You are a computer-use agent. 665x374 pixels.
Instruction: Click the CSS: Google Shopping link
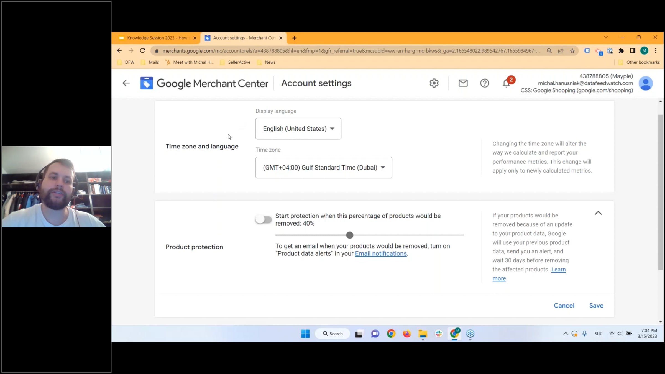click(x=577, y=90)
